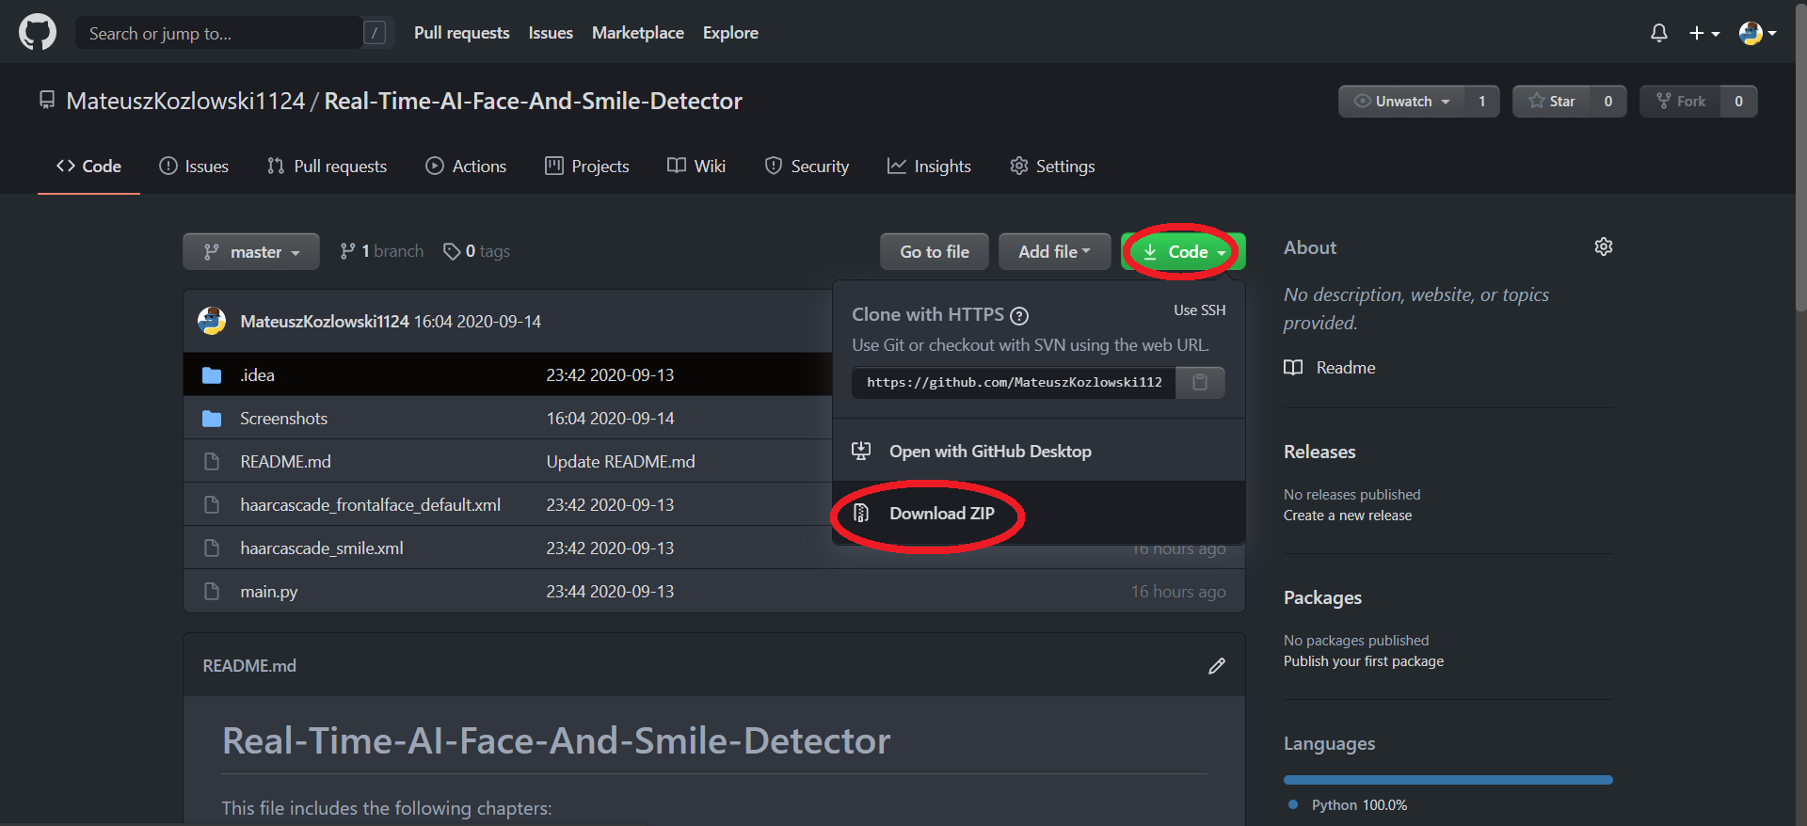Click the HTTPS clone URL field
The image size is (1807, 826).
pos(1014,382)
